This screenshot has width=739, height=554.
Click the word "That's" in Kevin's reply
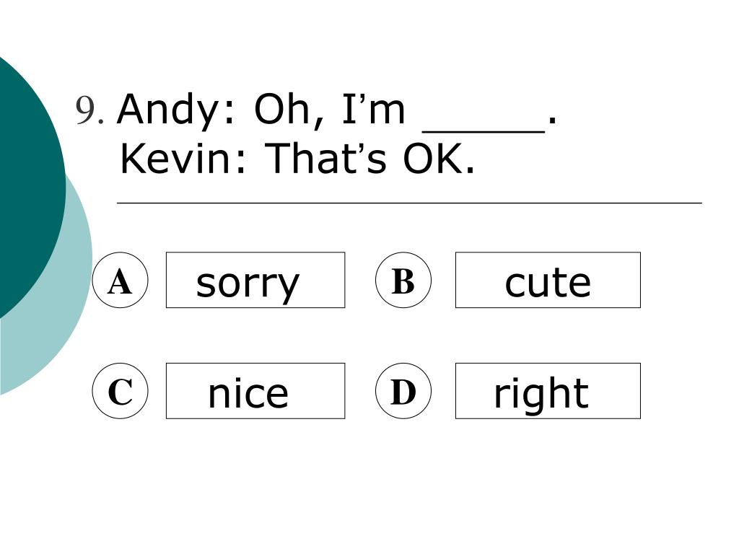click(325, 158)
